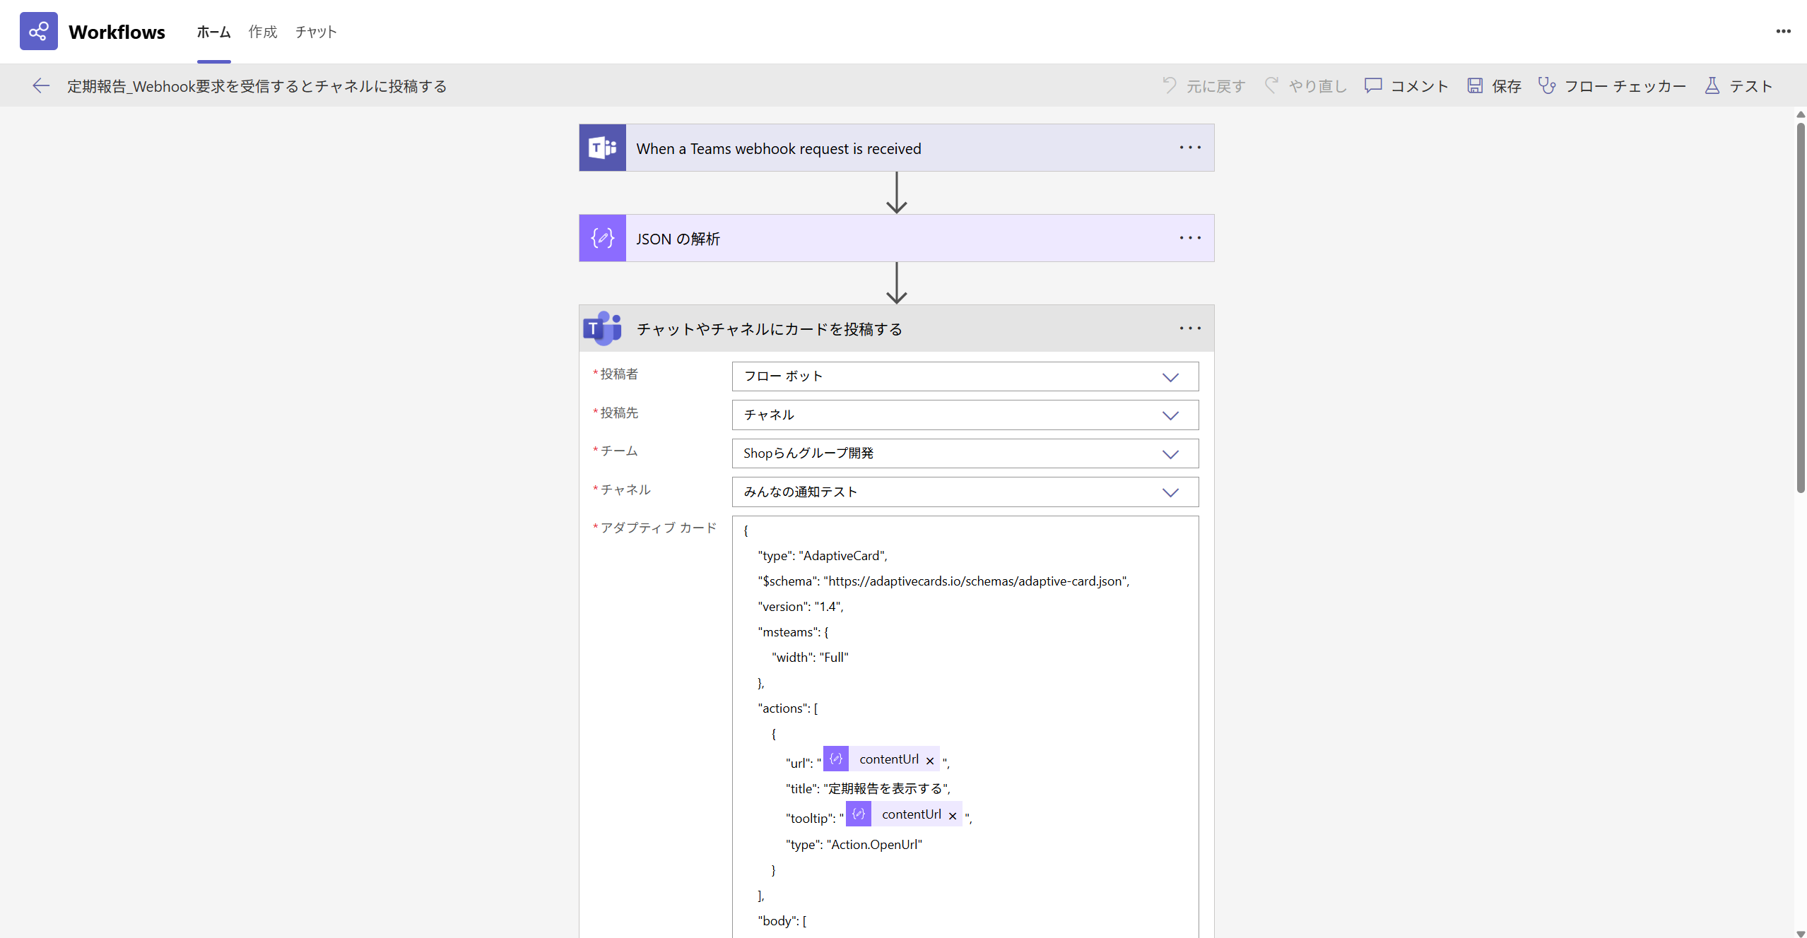1807x938 pixels.
Task: Run the フロー チェッカー
Action: tap(1612, 85)
